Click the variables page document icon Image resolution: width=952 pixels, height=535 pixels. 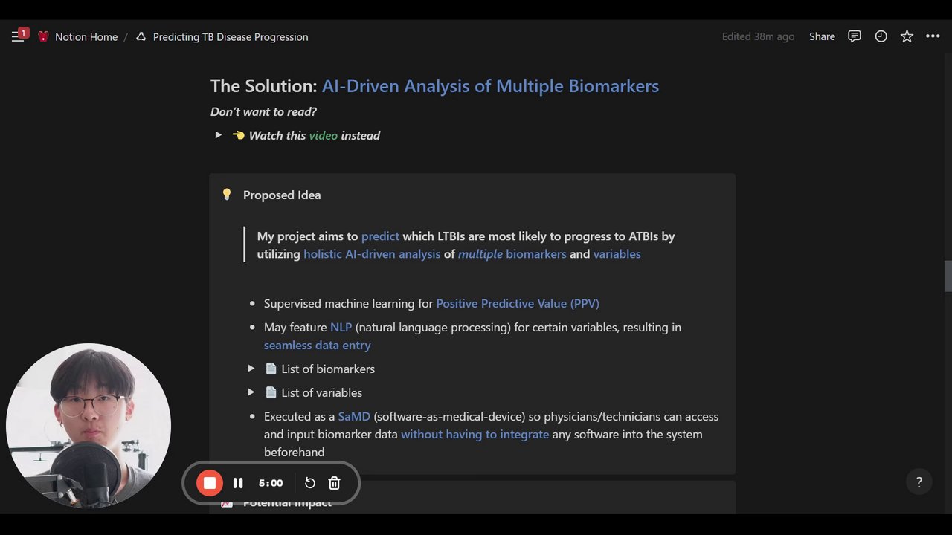click(271, 392)
